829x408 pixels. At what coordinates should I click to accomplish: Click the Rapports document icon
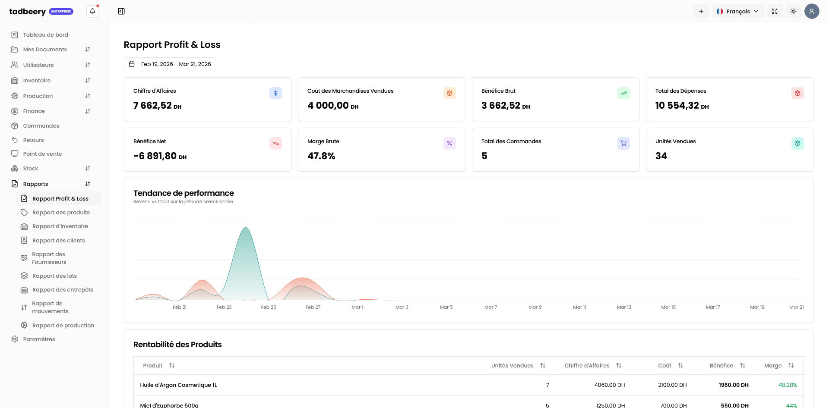click(x=15, y=184)
